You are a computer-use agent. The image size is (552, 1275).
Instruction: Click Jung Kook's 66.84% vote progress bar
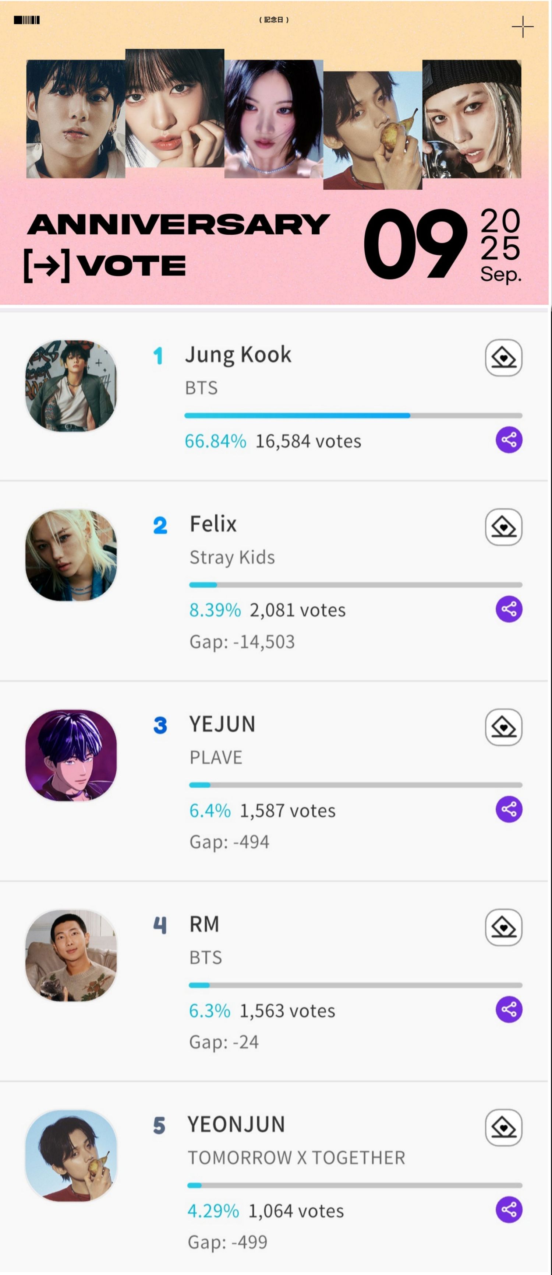353,415
